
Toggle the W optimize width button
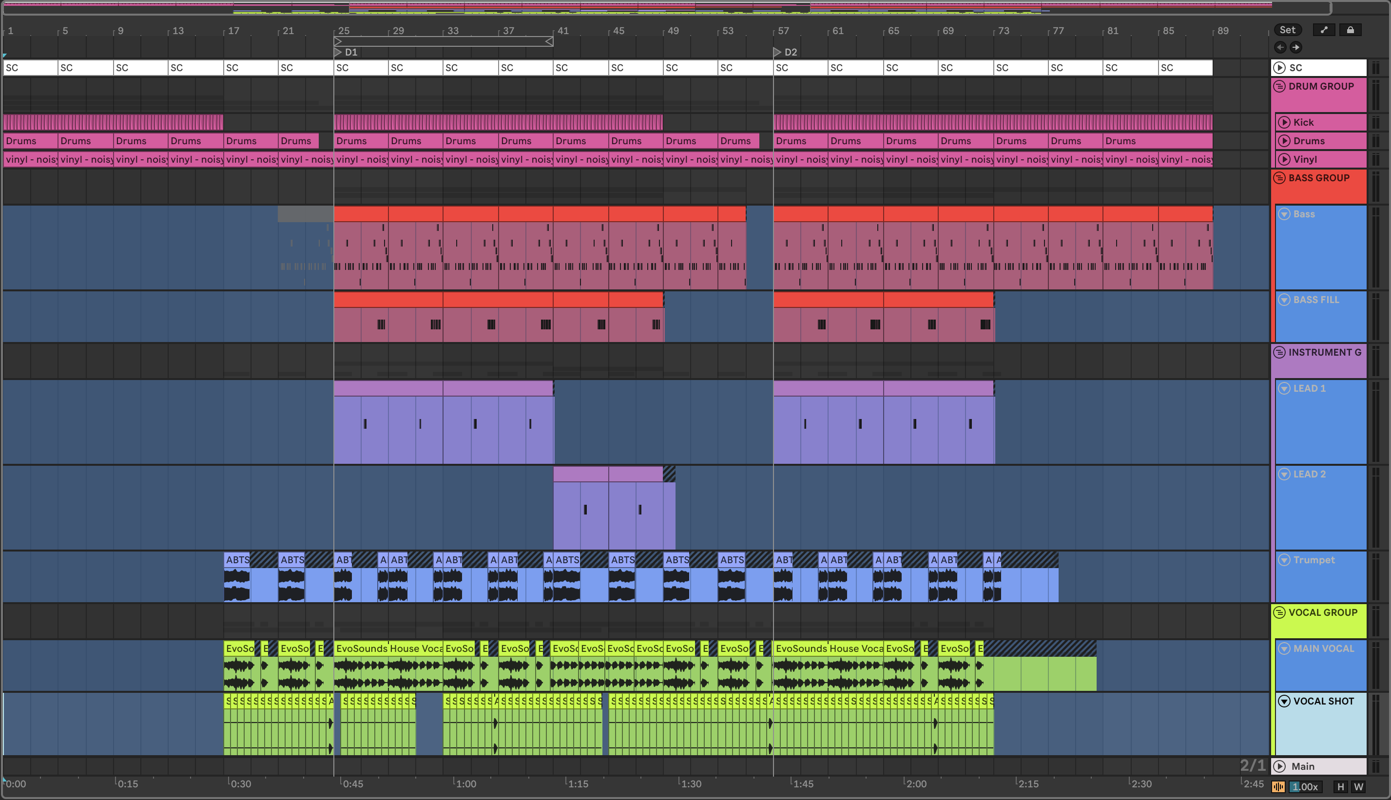pyautogui.click(x=1358, y=787)
